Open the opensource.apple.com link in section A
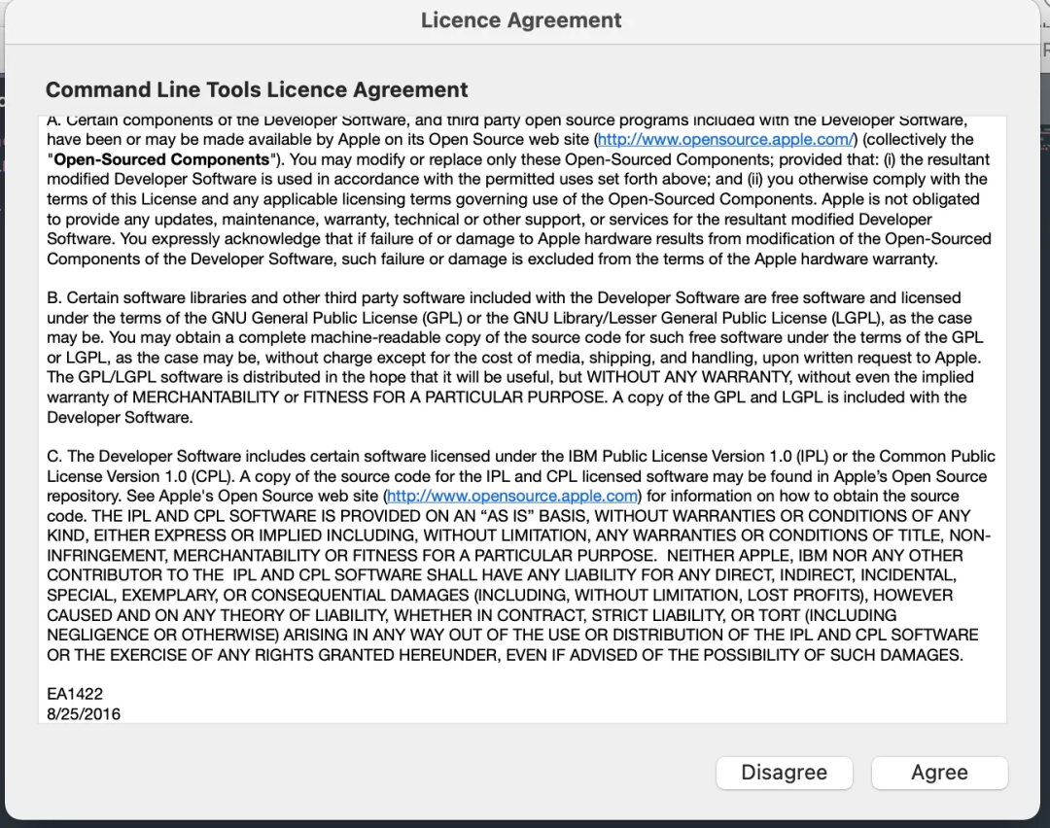 [726, 140]
